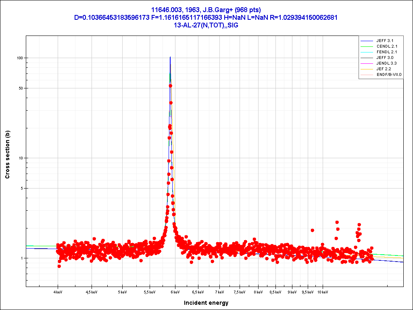413x310 pixels.
Task: Select the 13-AL-27(N,TOT),,SIG subtitle
Action: (x=206, y=25)
